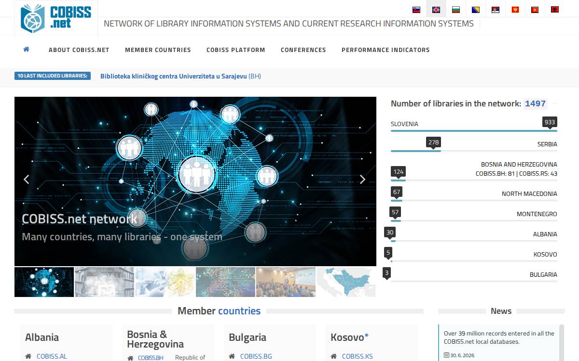Go to the Home icon in navbar

point(27,49)
